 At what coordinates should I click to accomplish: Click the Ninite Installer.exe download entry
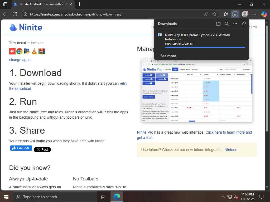coord(201,40)
